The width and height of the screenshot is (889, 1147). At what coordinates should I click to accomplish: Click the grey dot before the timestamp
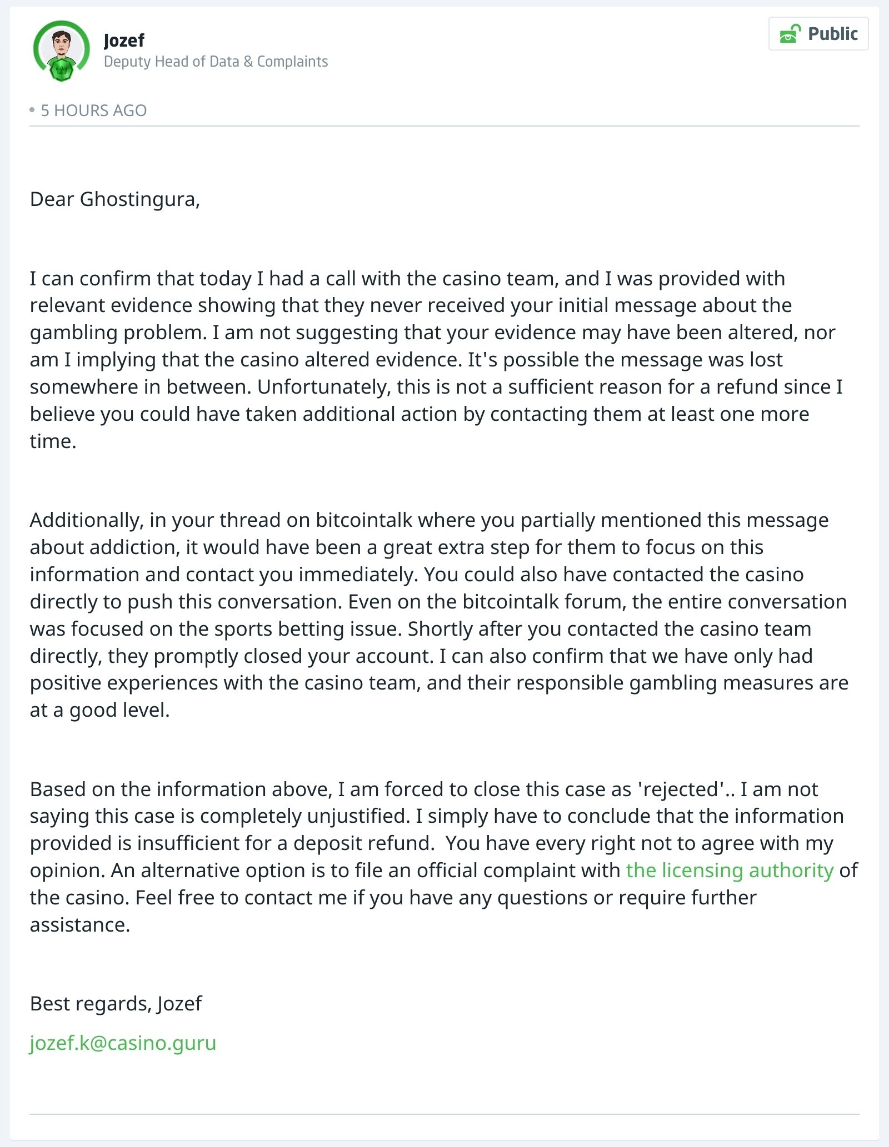point(32,110)
